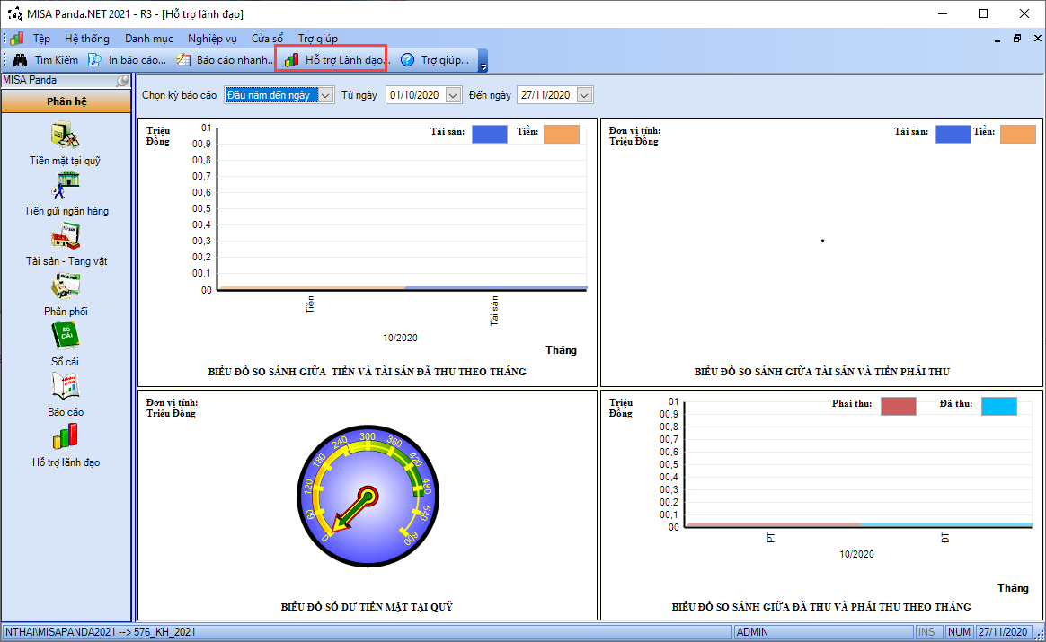Open the Báo cáo sidebar icon
This screenshot has width=1046, height=642.
tap(66, 387)
